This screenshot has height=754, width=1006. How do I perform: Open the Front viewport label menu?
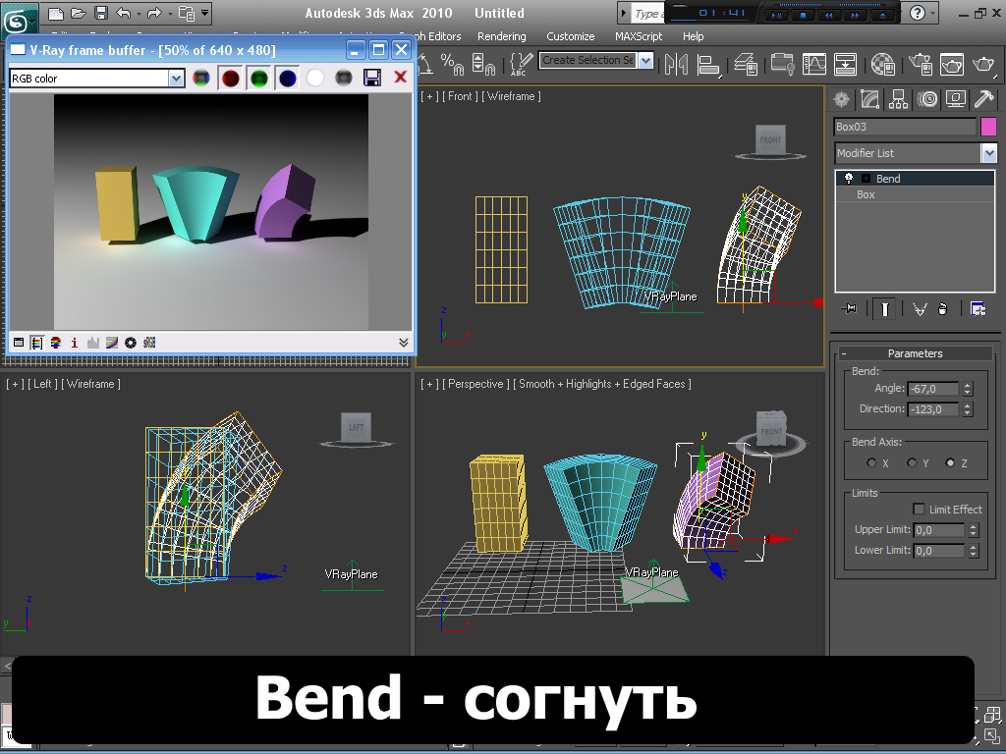tap(460, 96)
